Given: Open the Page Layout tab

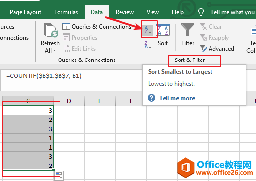Looking at the screenshot, I should [x=25, y=12].
